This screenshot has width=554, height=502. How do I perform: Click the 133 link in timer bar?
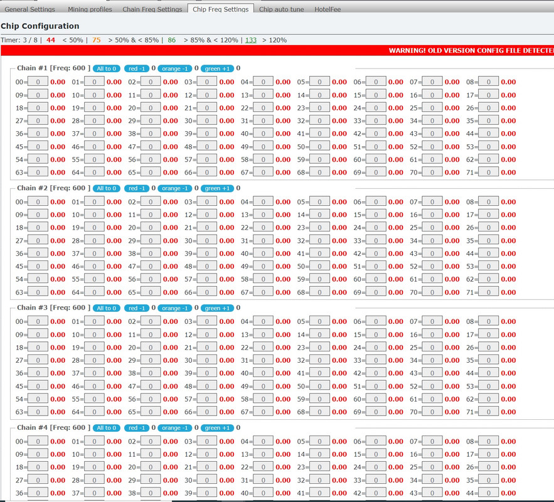click(251, 40)
